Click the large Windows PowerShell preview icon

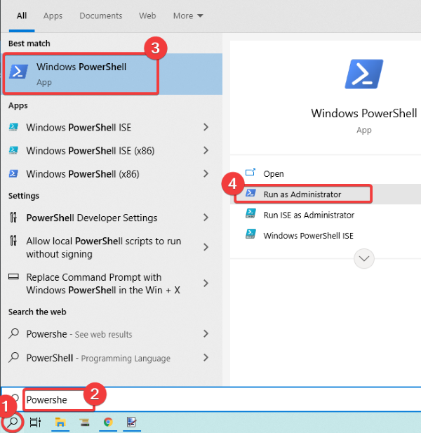tap(363, 74)
